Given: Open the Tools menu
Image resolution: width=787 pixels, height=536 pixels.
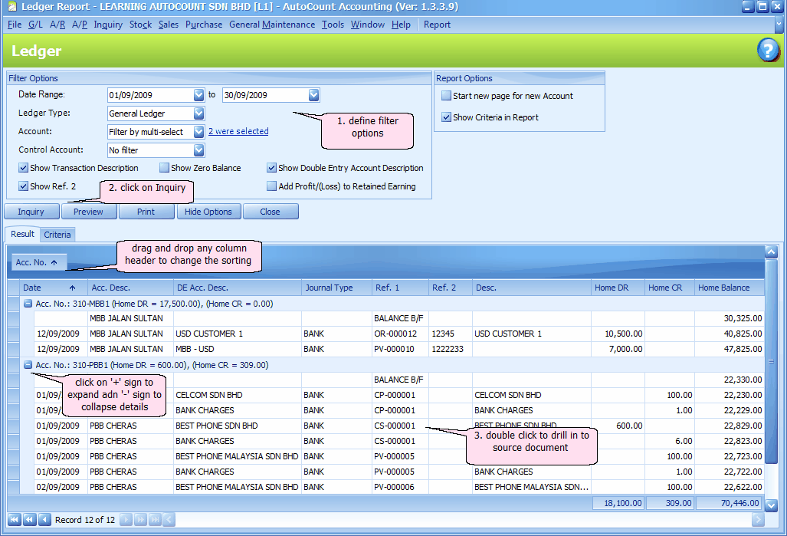Looking at the screenshot, I should click(333, 25).
